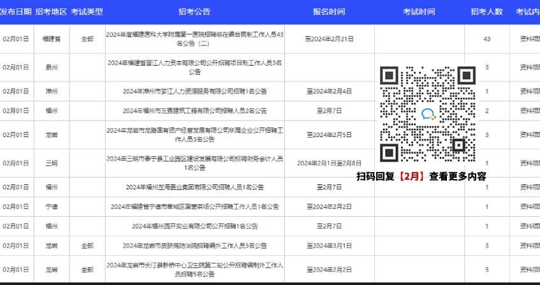Select the 泉州 region cell
Viewport: 540px width, 285px height.
(52, 67)
